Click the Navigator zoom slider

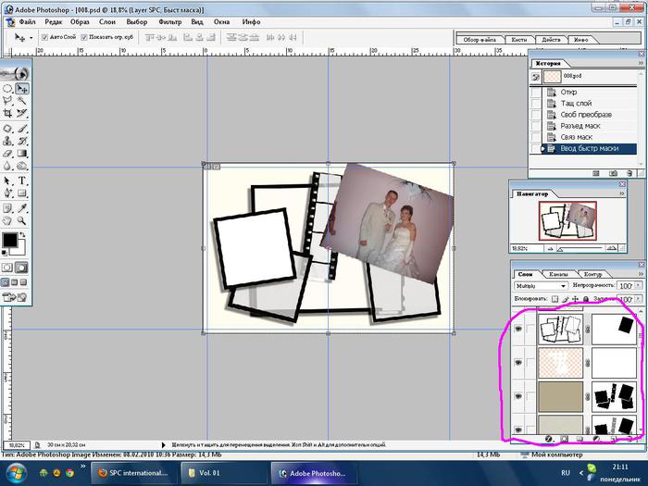click(580, 249)
